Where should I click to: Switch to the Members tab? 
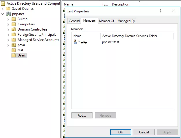89,20
